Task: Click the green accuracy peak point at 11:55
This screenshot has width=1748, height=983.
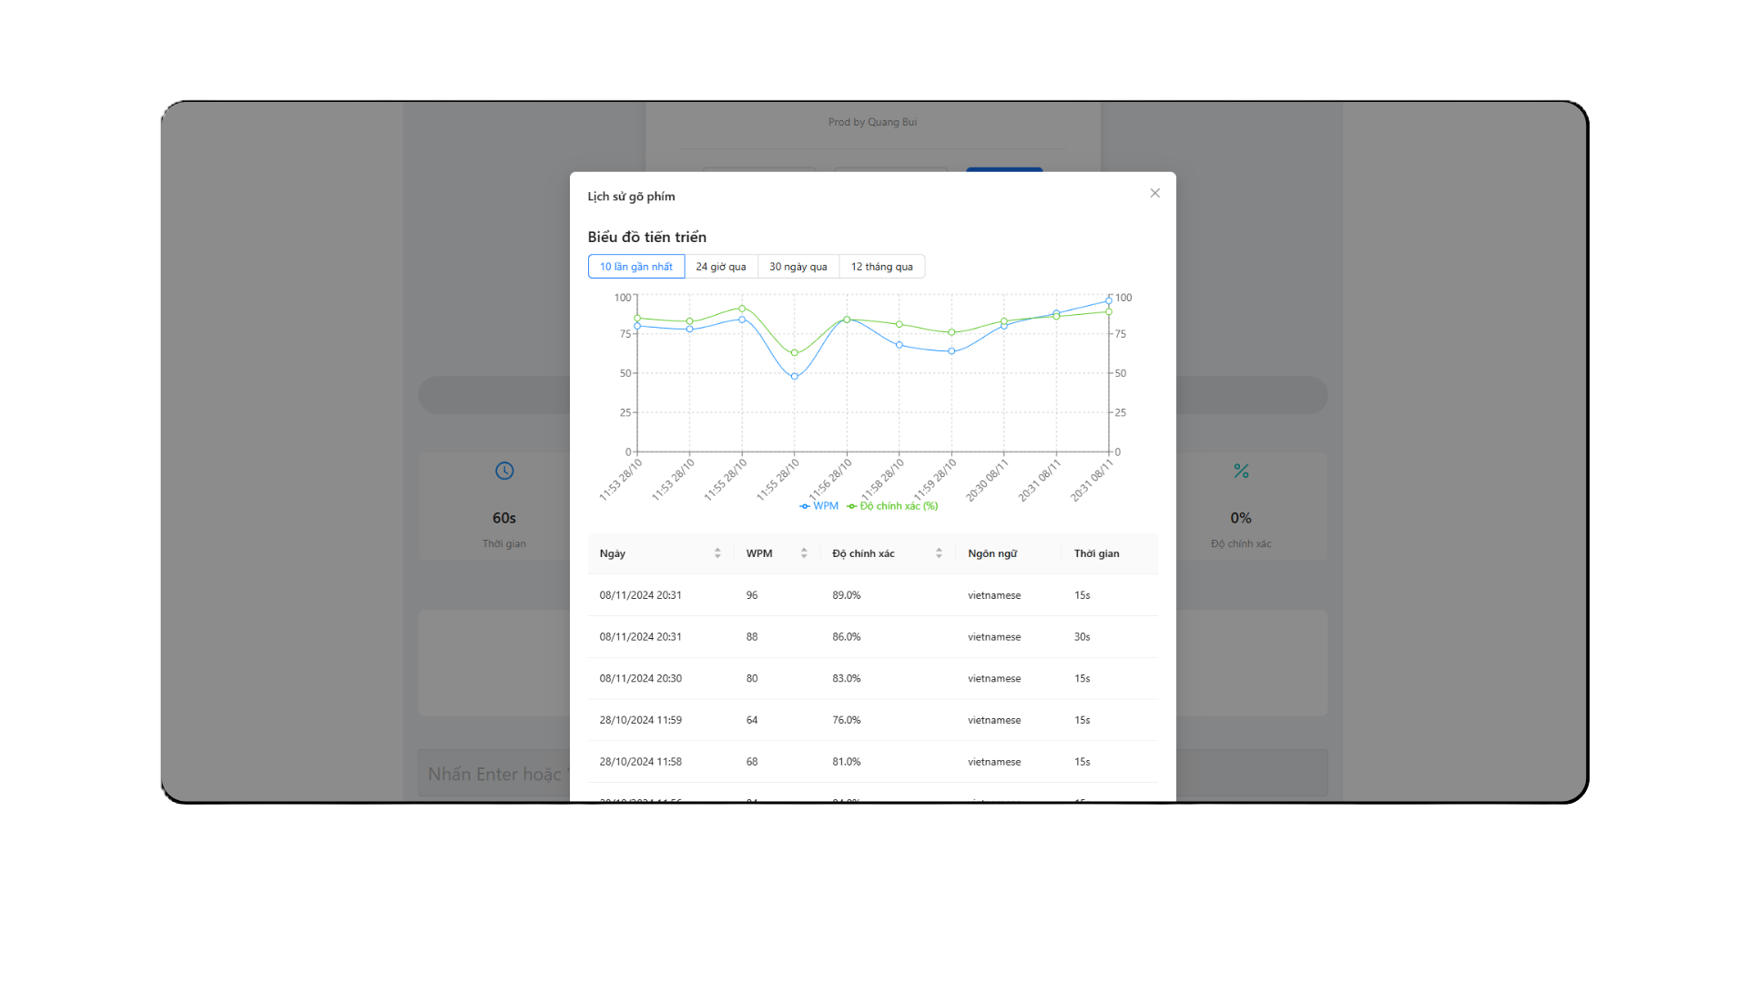Action: (x=742, y=309)
